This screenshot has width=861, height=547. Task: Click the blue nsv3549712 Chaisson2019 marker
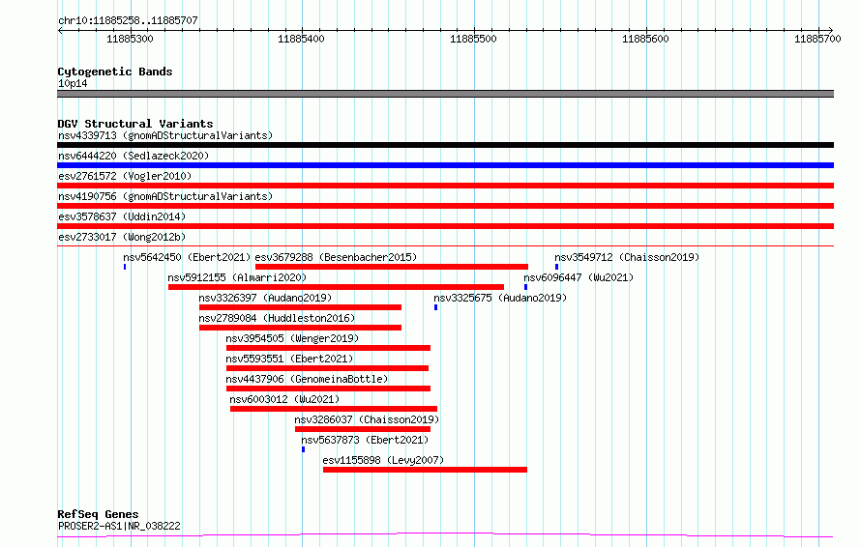pos(557,267)
